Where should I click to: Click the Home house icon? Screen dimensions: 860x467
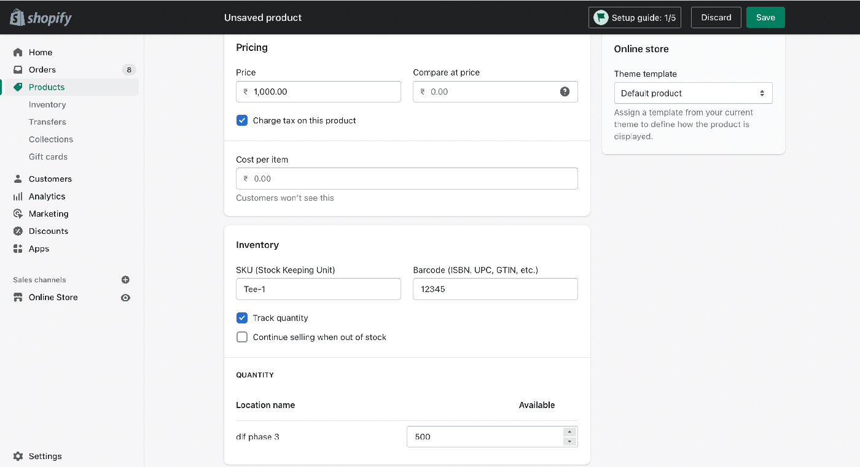(x=18, y=52)
